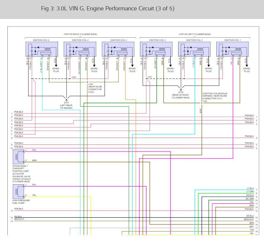
Task: Click the PNK/BLK label at right pin 13
Action: click(x=249, y=209)
